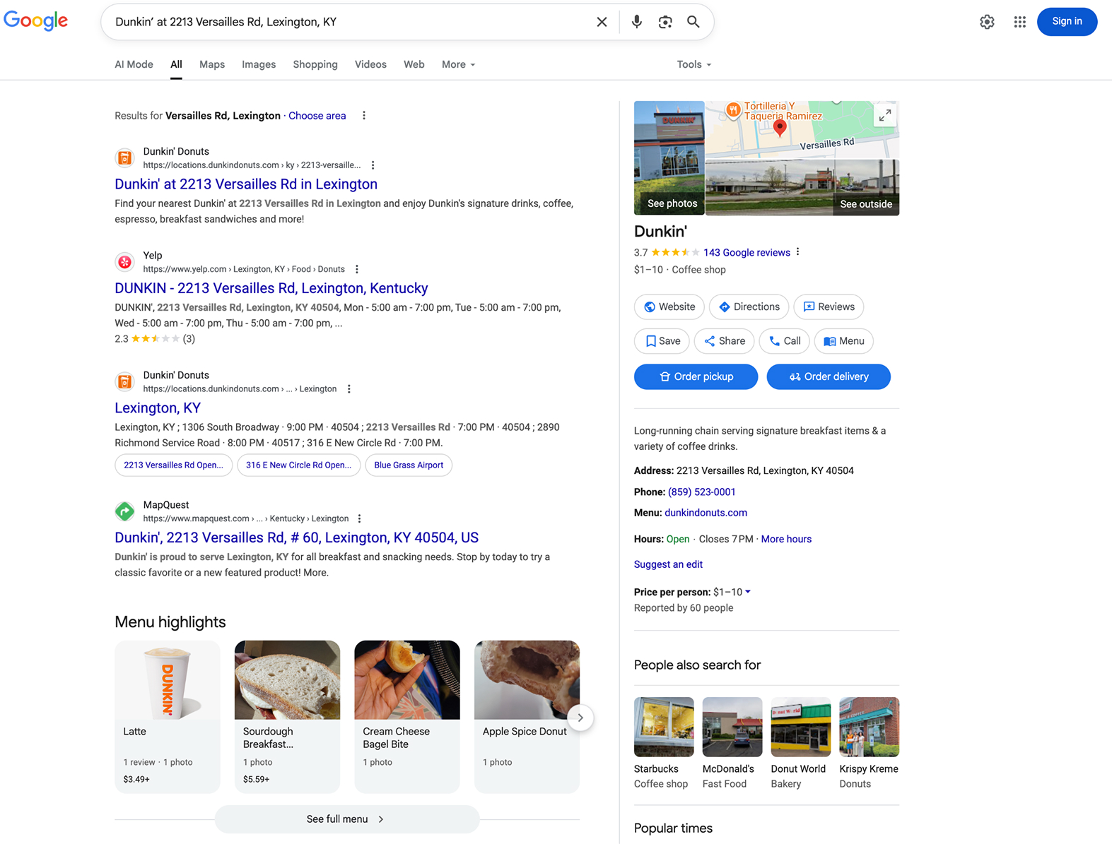Advance menu highlights carousel with arrow
Image resolution: width=1112 pixels, height=844 pixels.
(x=580, y=718)
